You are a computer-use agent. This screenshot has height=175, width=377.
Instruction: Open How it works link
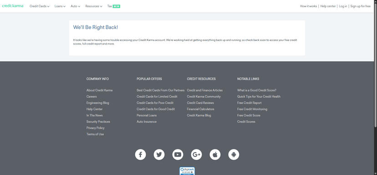pyautogui.click(x=309, y=6)
